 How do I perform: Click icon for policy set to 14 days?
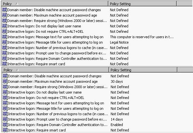click(x=5, y=119)
